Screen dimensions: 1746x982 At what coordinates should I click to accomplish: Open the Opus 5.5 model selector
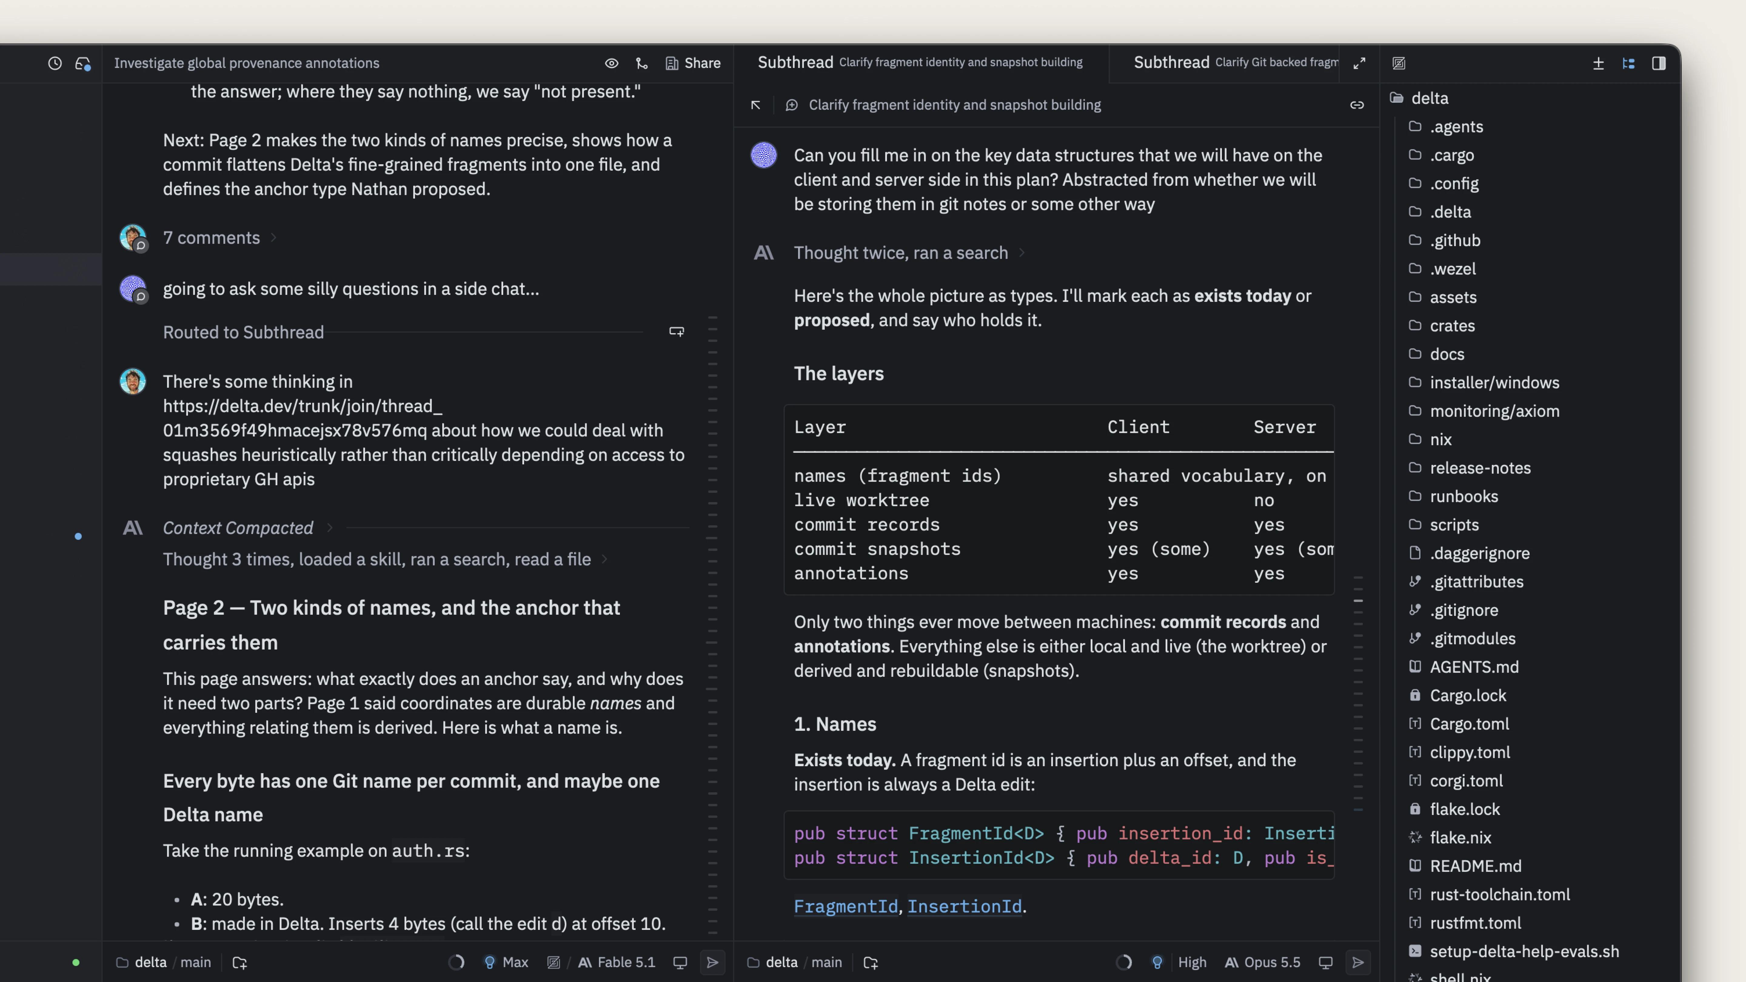tap(1263, 963)
